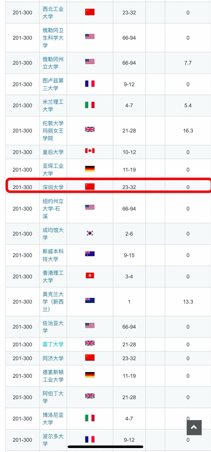Select national rank 11-19 in 亚琛工业大学 row
This screenshot has width=211, height=452.
(x=129, y=170)
